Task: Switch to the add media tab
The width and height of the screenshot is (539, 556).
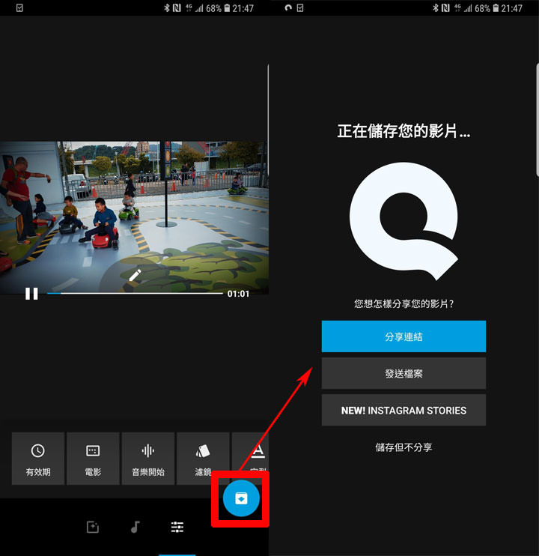Action: tap(93, 527)
